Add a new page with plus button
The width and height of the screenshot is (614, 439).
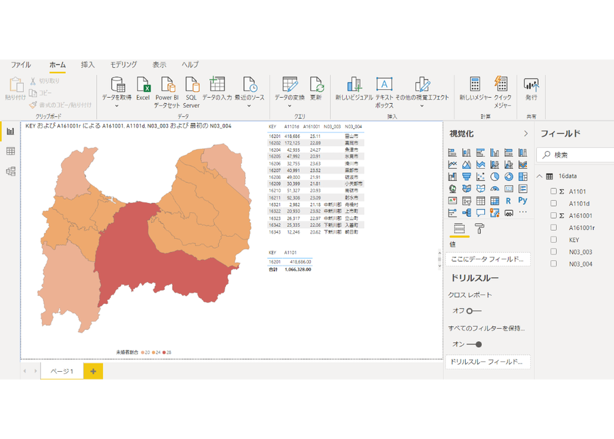point(93,371)
